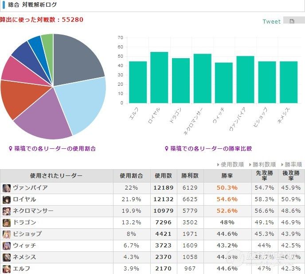
Task: Click the gray share button beside Tweet
Action: (294, 20)
